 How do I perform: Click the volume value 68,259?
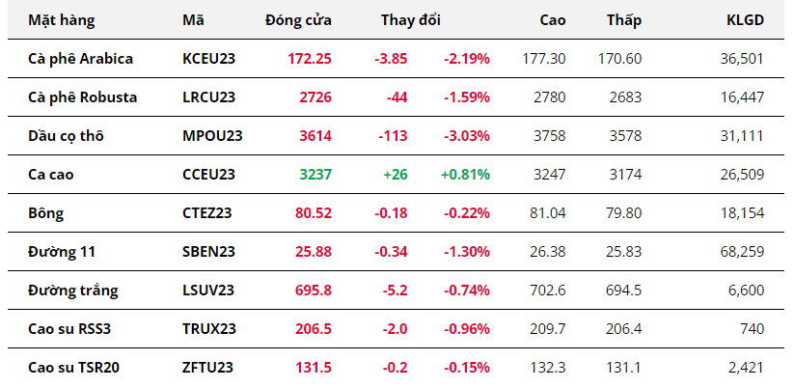point(743,251)
